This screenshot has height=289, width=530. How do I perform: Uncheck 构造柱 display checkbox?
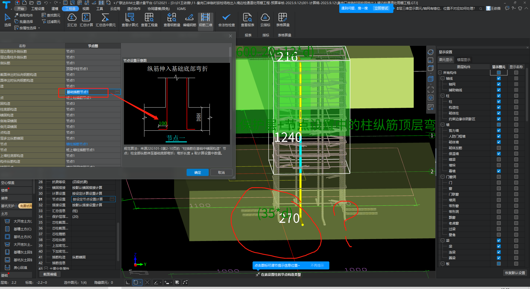click(x=499, y=107)
